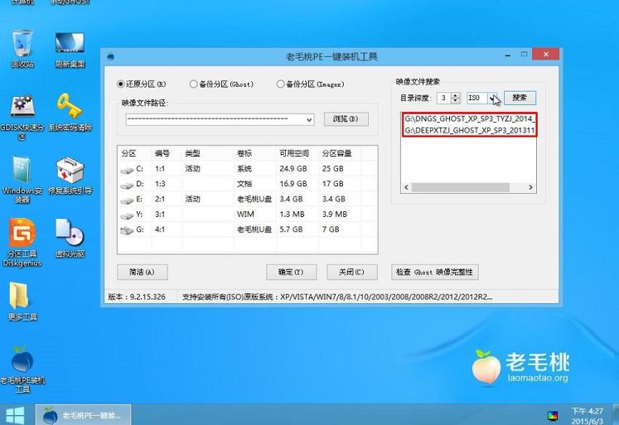Viewport: 619px width, 425px height.
Task: Open 更多工具 folder icon
Action: tap(22, 301)
